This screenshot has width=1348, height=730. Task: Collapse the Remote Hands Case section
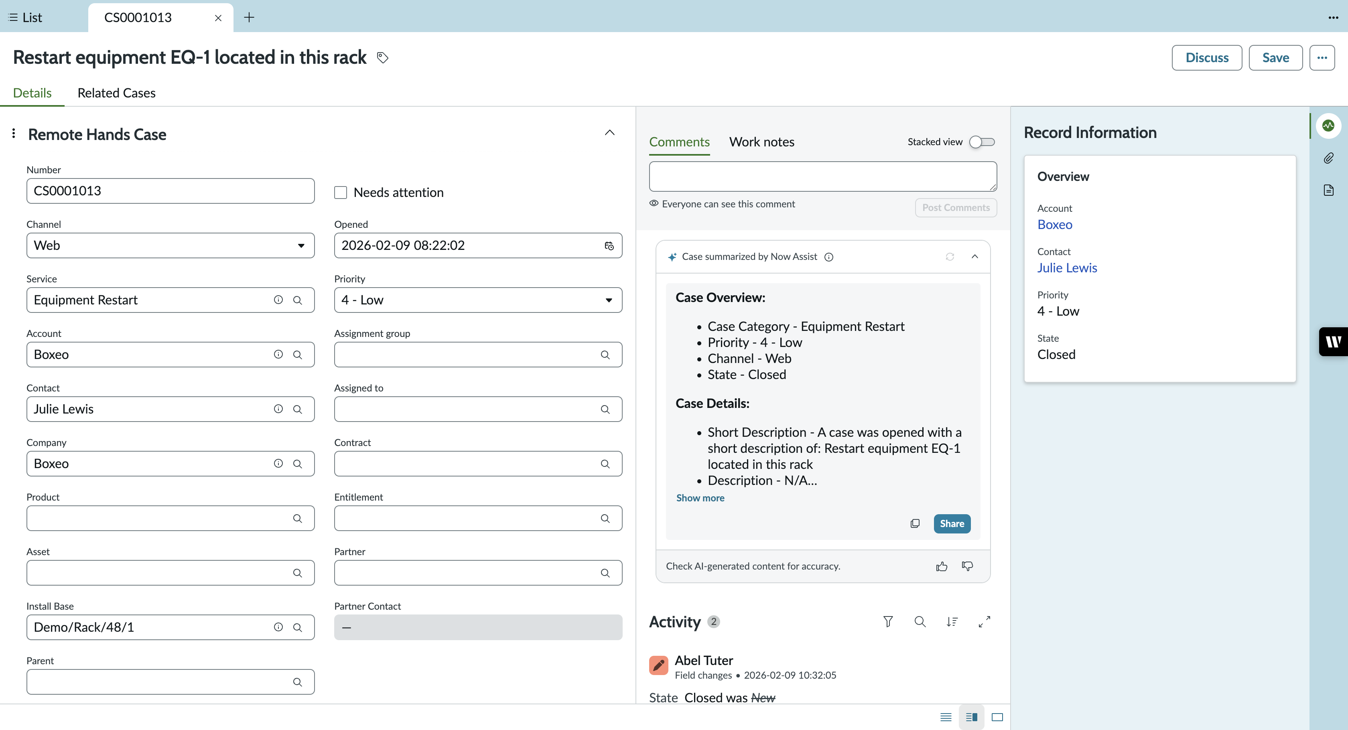(x=610, y=133)
